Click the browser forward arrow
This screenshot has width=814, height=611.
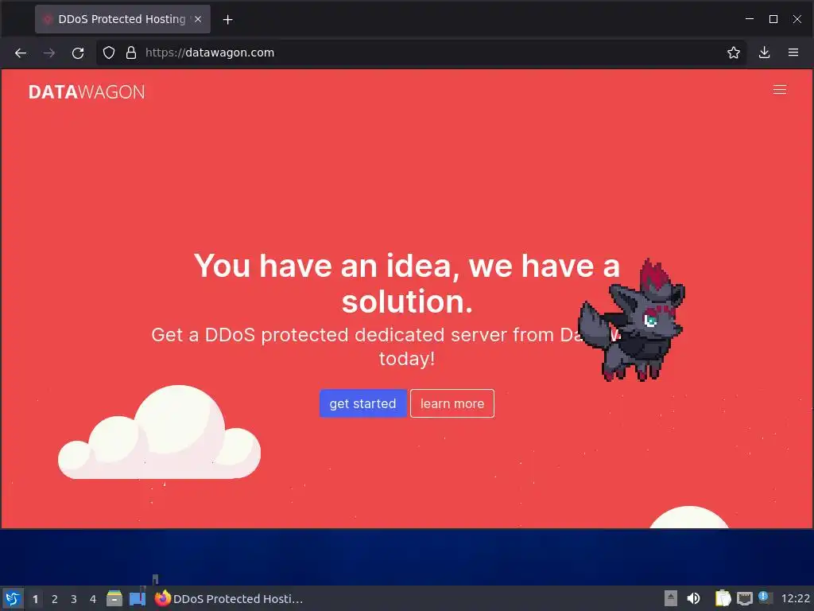(x=49, y=53)
